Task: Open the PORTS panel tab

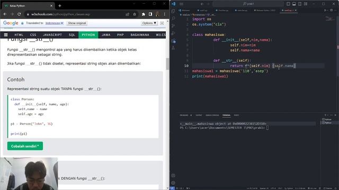Action: (x=237, y=115)
